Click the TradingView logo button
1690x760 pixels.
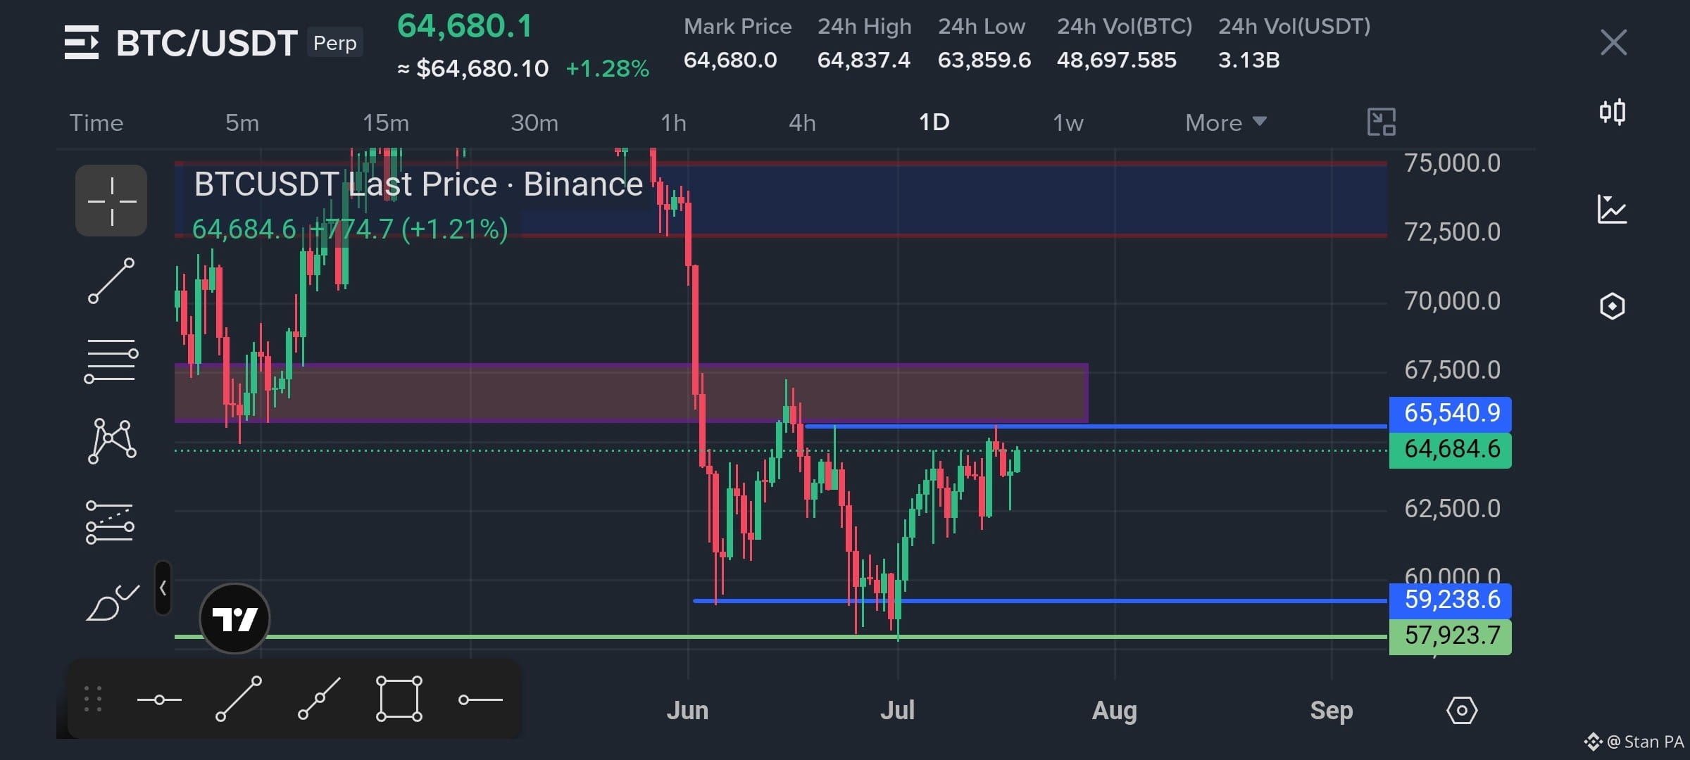coord(234,619)
